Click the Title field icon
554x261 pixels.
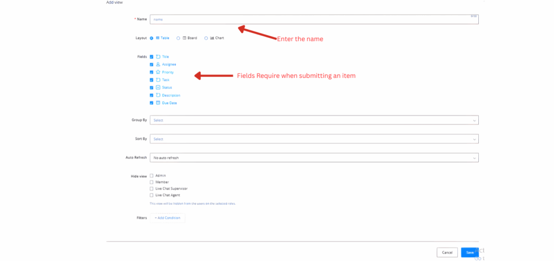pos(158,57)
